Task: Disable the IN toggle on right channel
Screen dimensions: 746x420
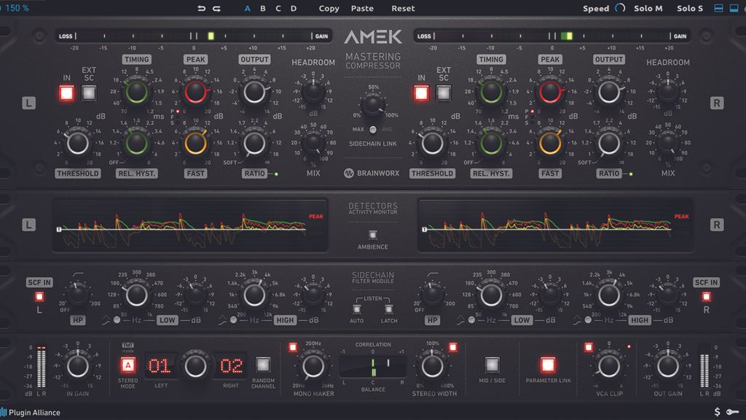Action: (x=421, y=92)
